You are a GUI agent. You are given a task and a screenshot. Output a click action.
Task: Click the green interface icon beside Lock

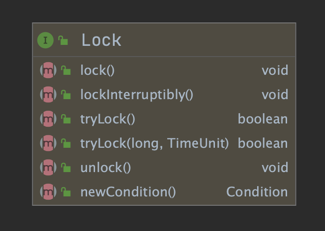45,40
